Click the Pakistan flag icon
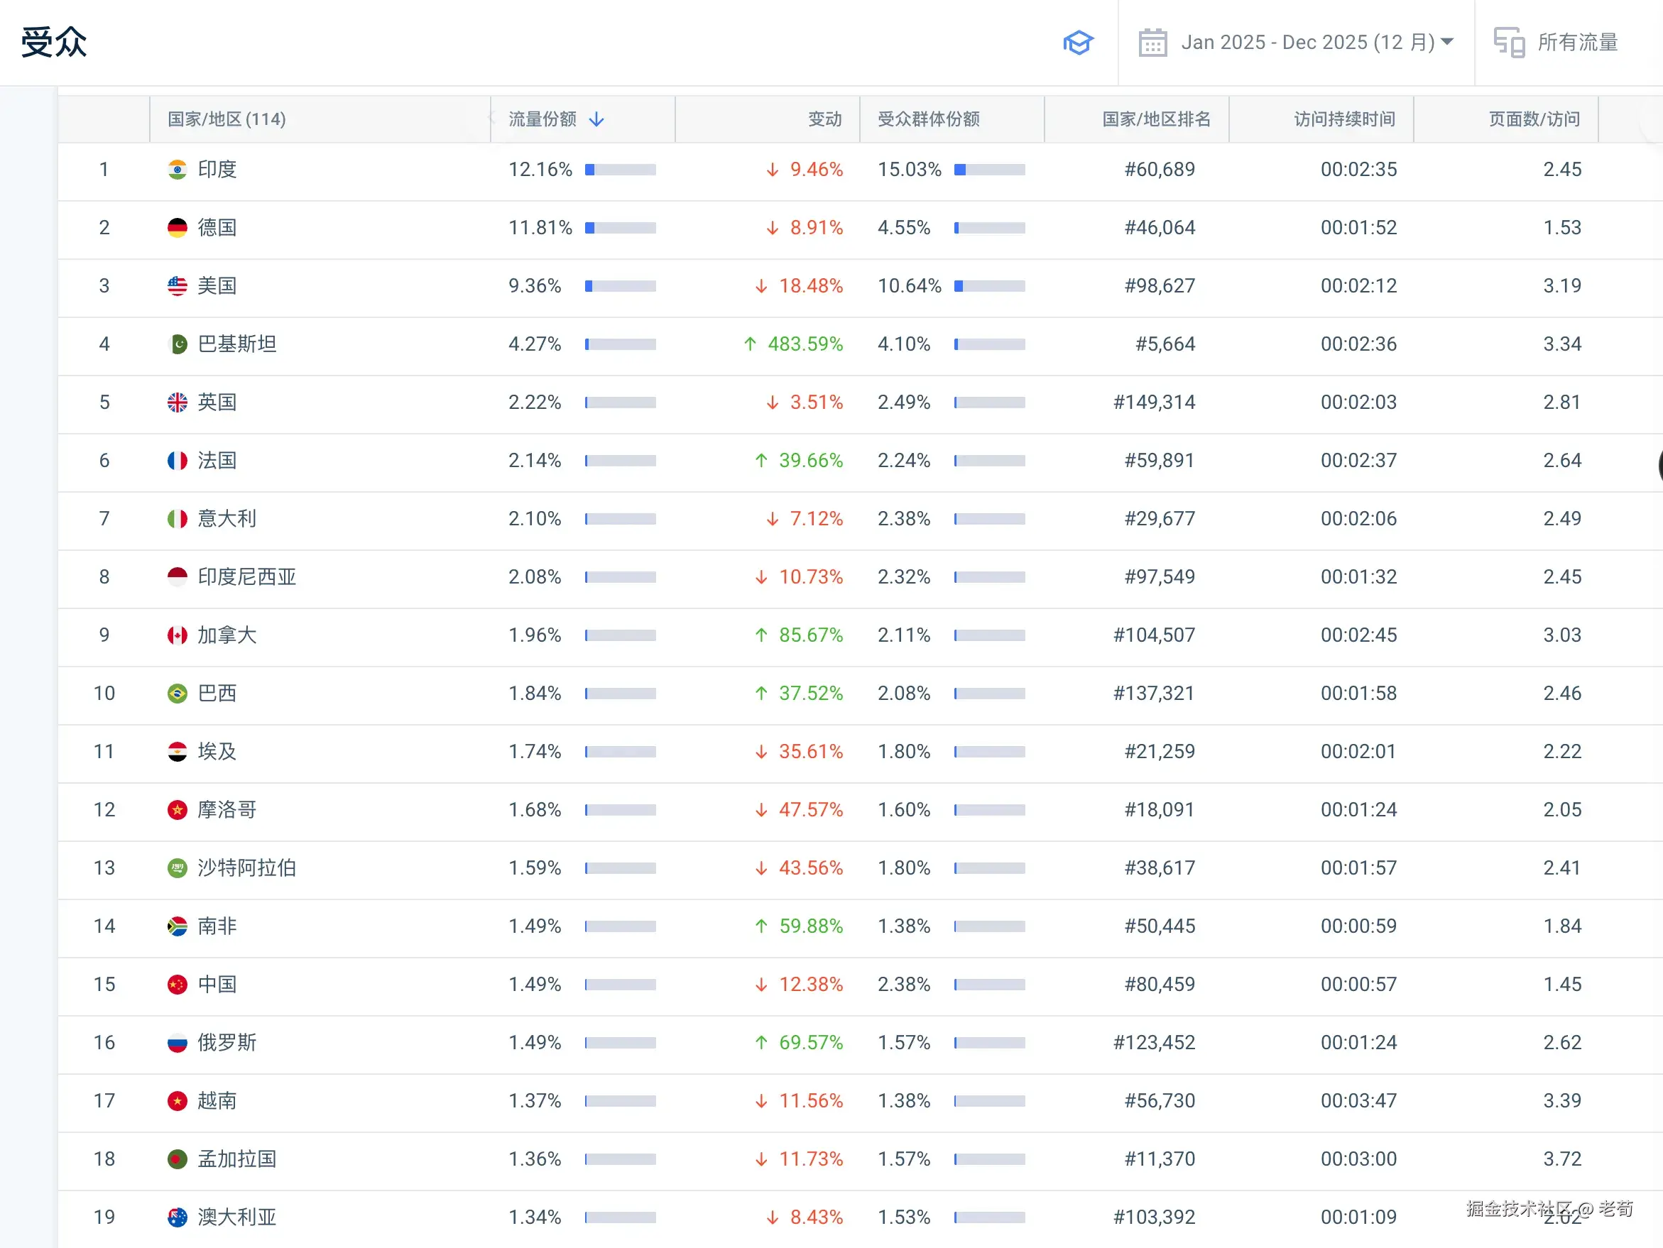1663x1248 pixels. click(178, 344)
